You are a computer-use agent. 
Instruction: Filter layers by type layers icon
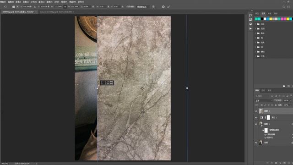(280, 96)
